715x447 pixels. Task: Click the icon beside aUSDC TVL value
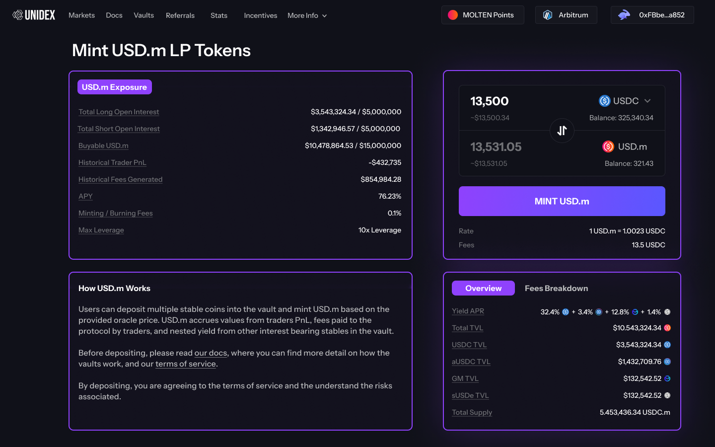click(667, 362)
